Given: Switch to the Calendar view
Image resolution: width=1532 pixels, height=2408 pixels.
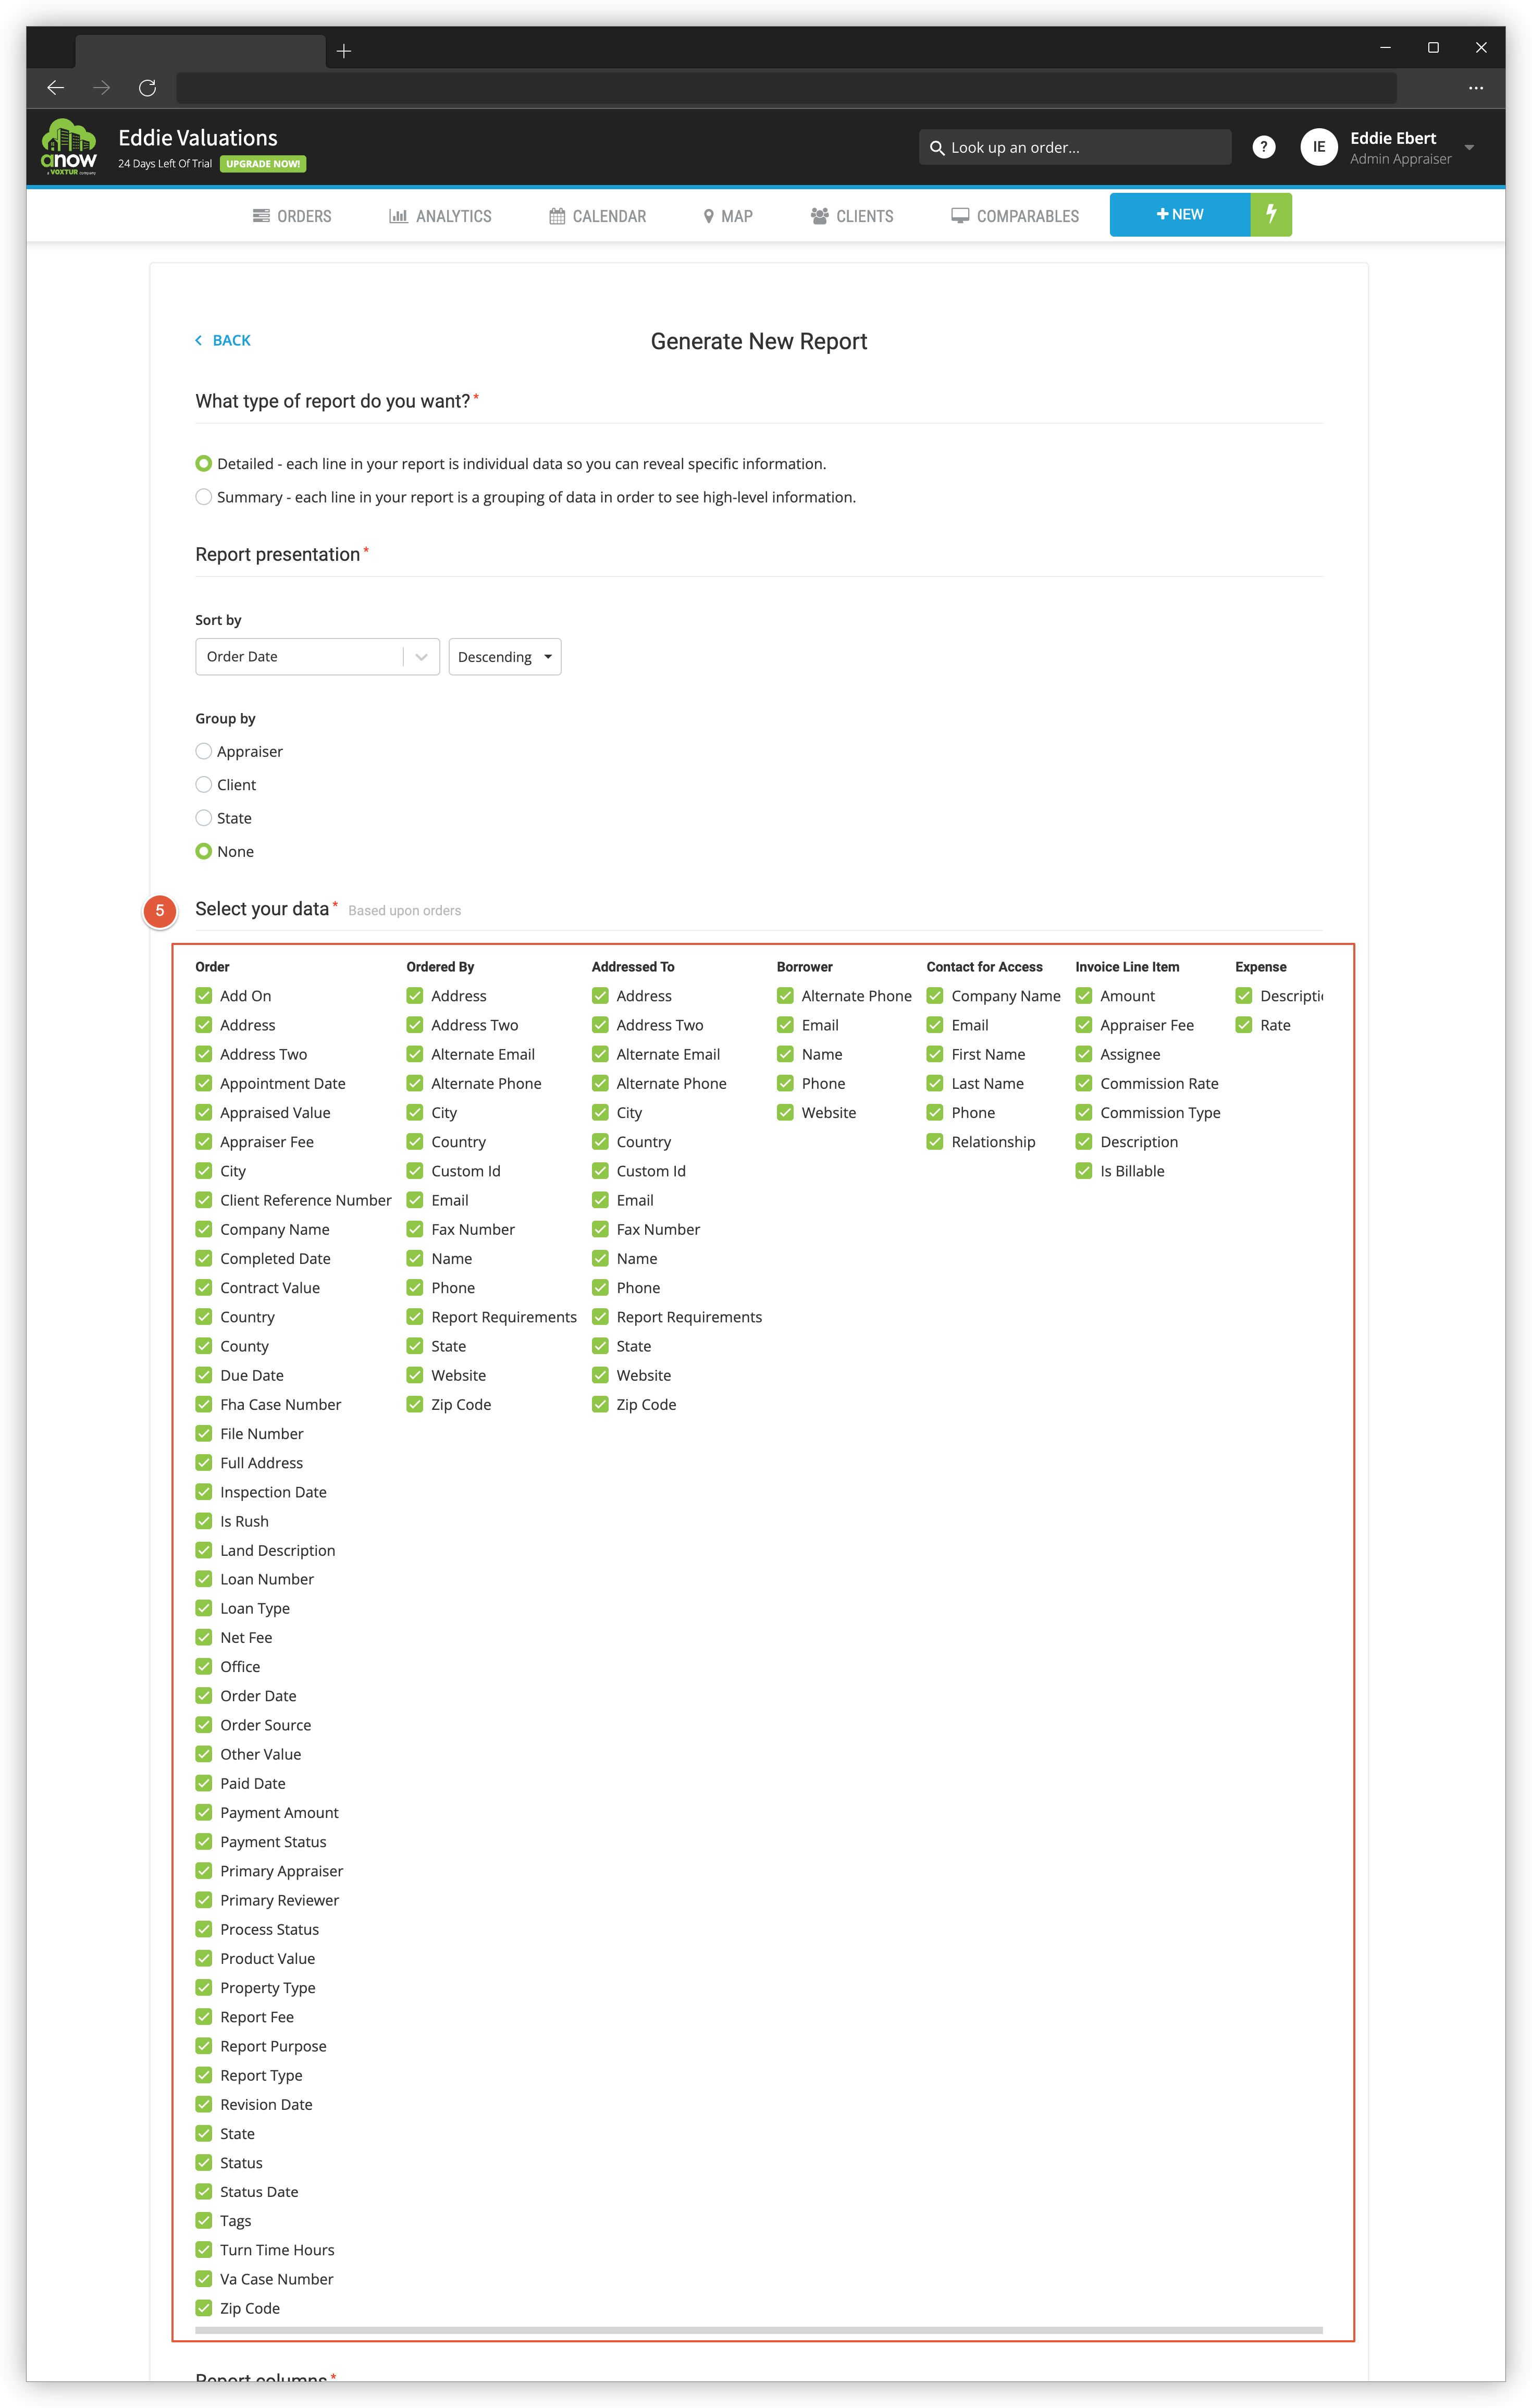Looking at the screenshot, I should pos(597,215).
